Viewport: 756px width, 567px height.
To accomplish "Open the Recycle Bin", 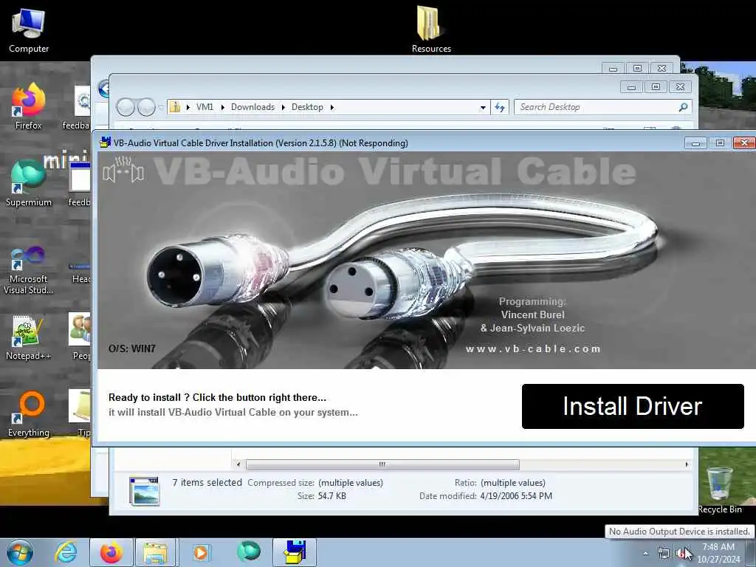I will (720, 489).
